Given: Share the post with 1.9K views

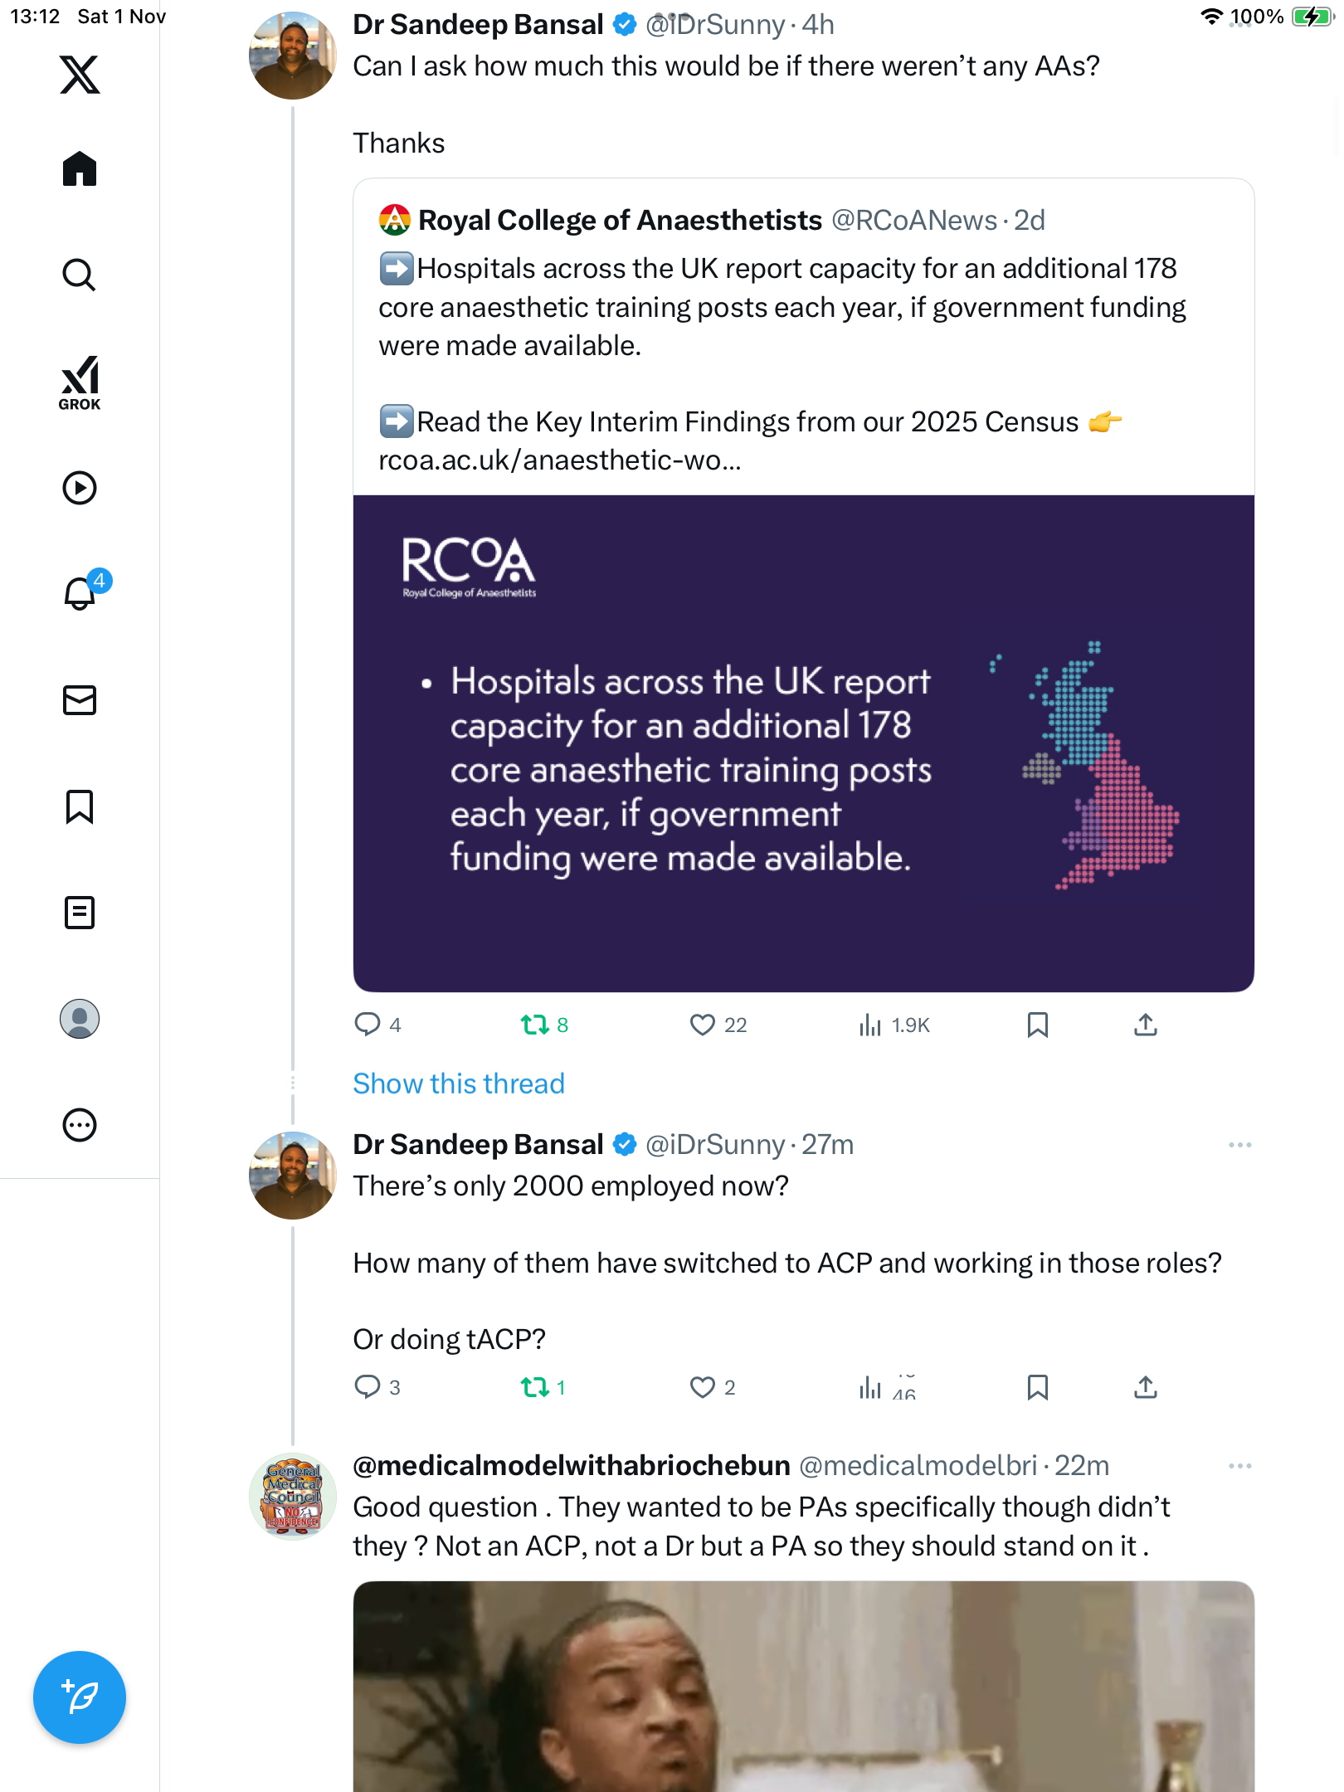Looking at the screenshot, I should point(1145,1025).
